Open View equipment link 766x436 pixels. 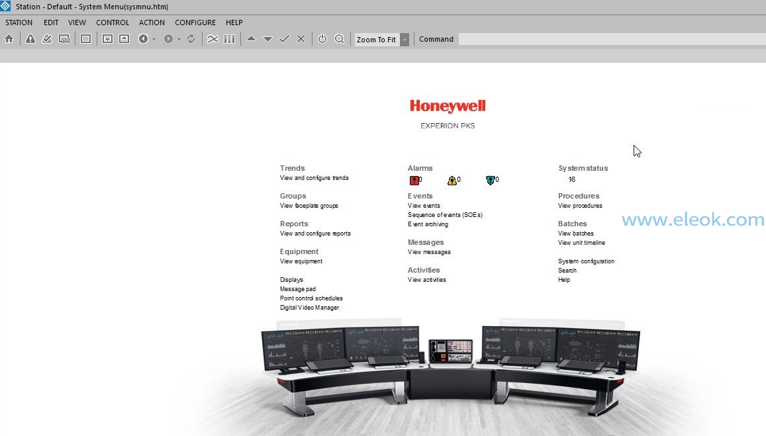pos(301,262)
